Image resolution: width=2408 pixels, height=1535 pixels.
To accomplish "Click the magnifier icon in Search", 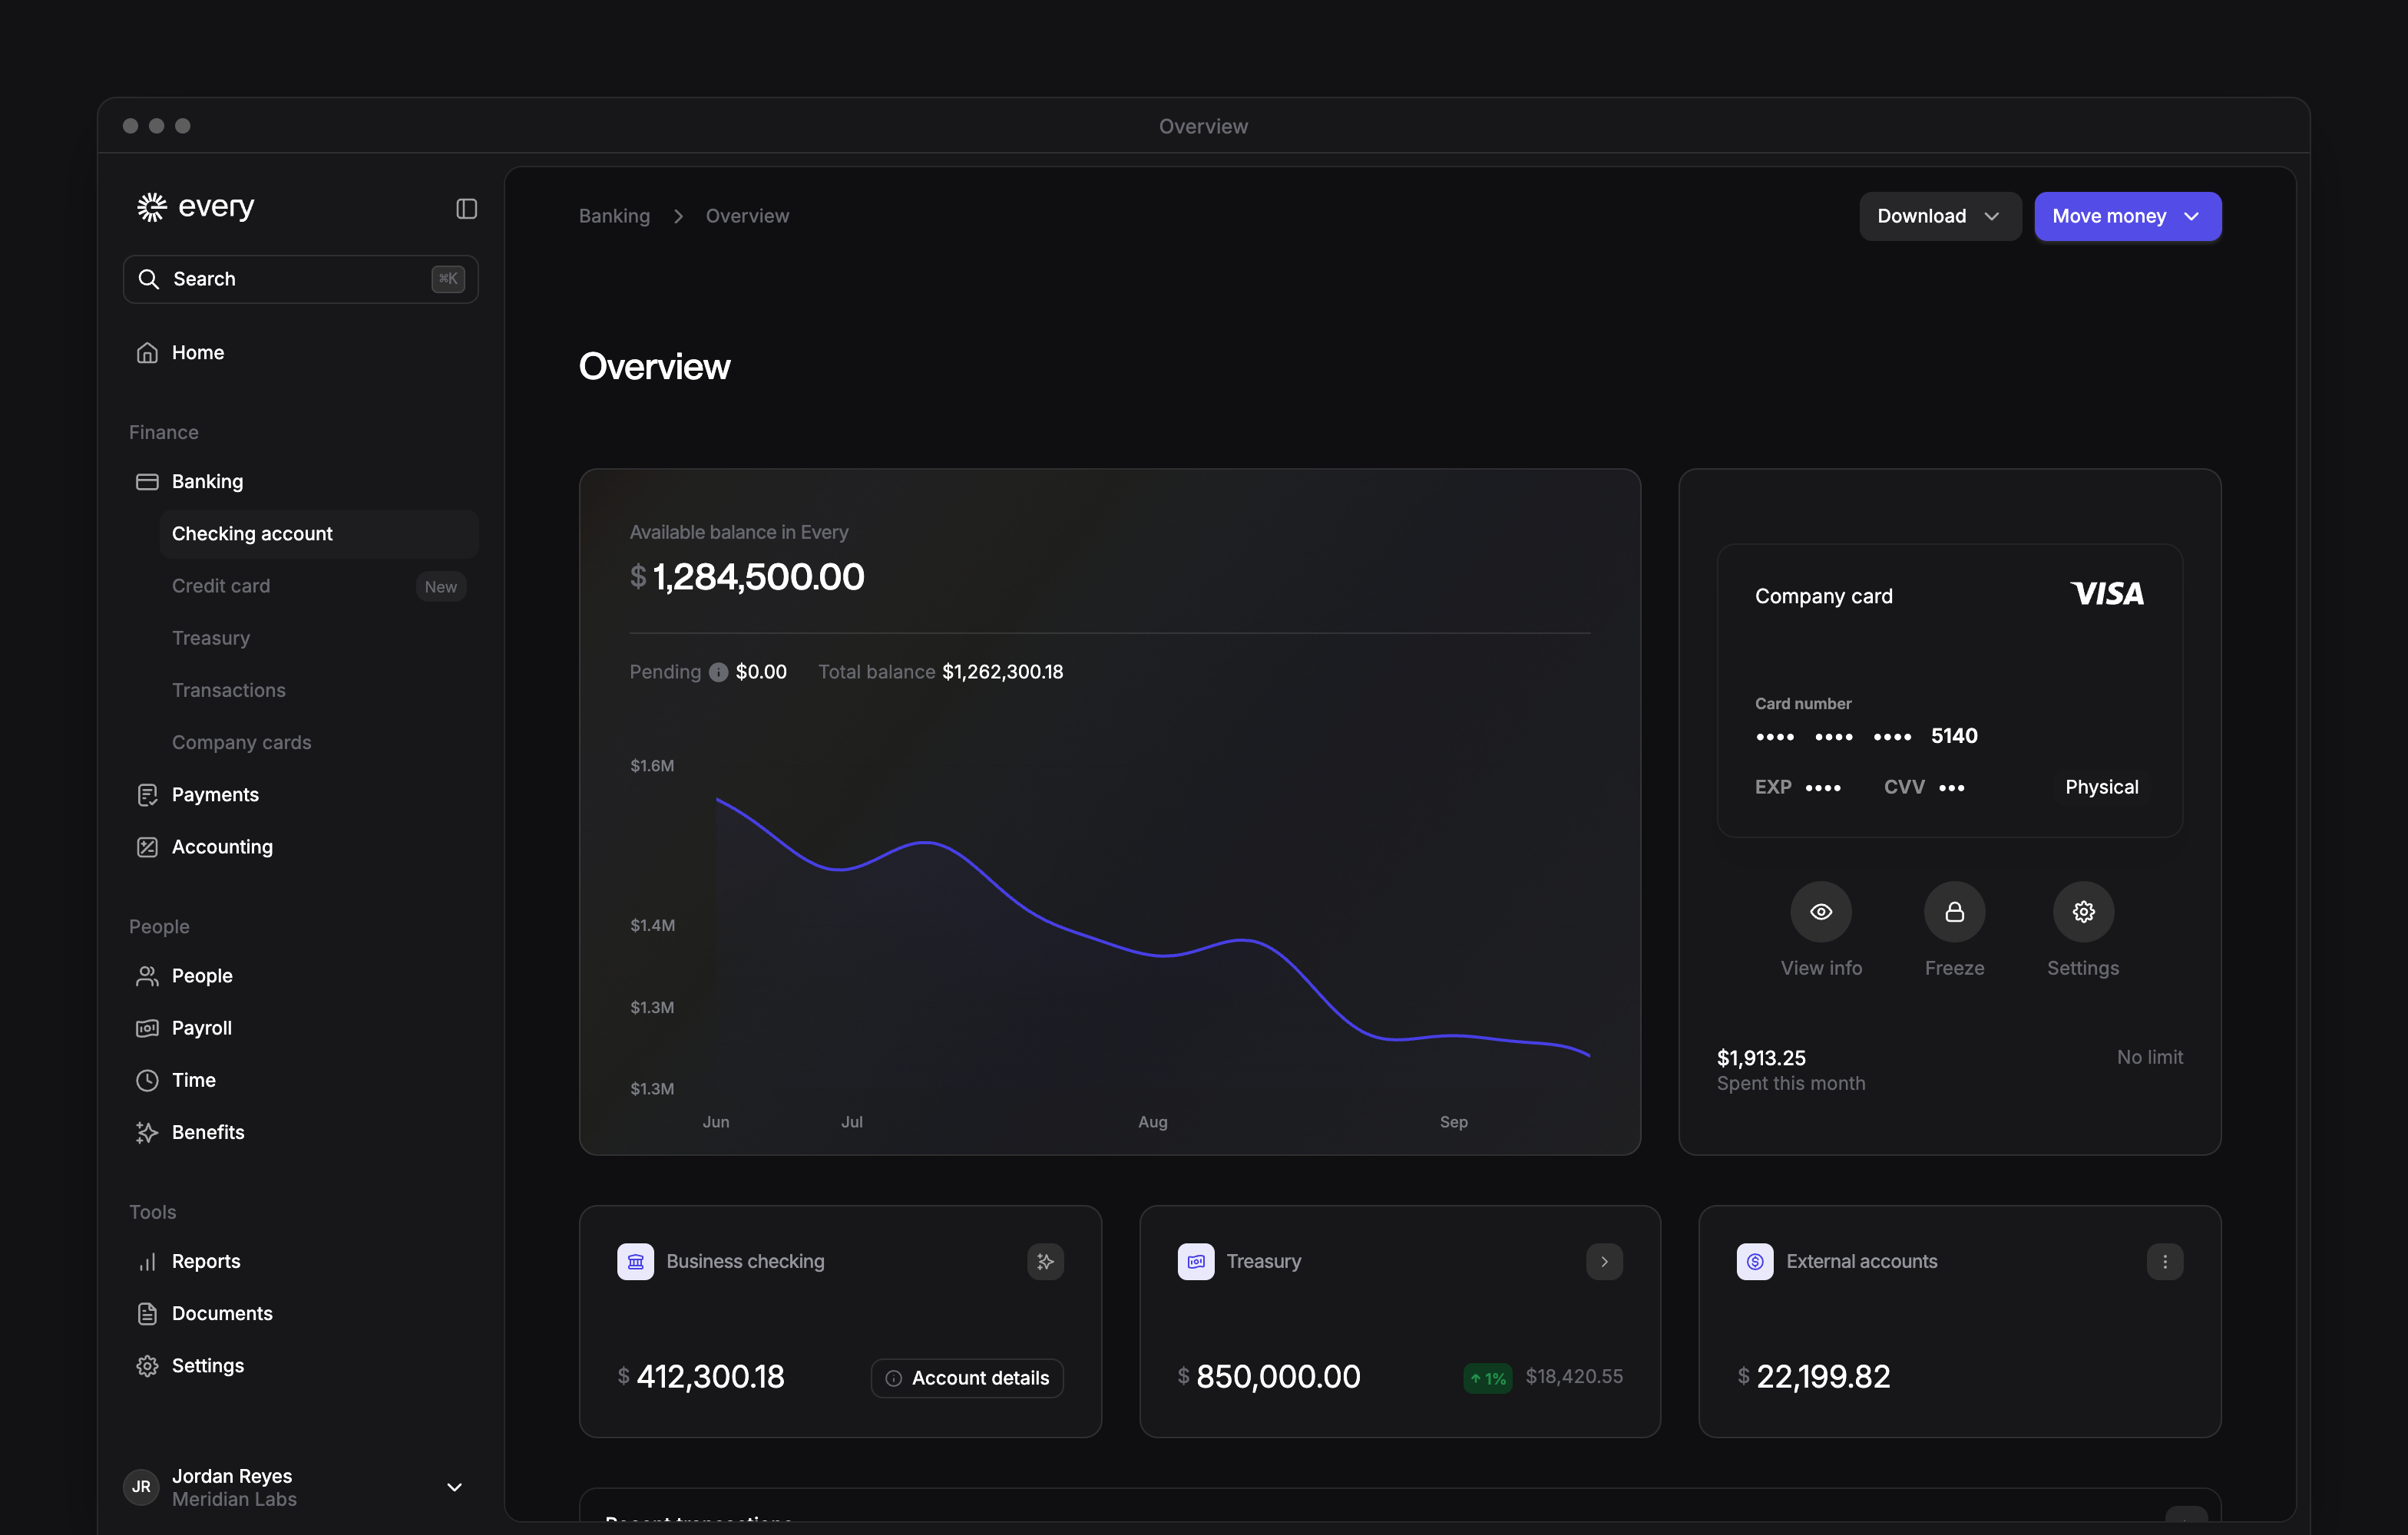I will pos(149,279).
